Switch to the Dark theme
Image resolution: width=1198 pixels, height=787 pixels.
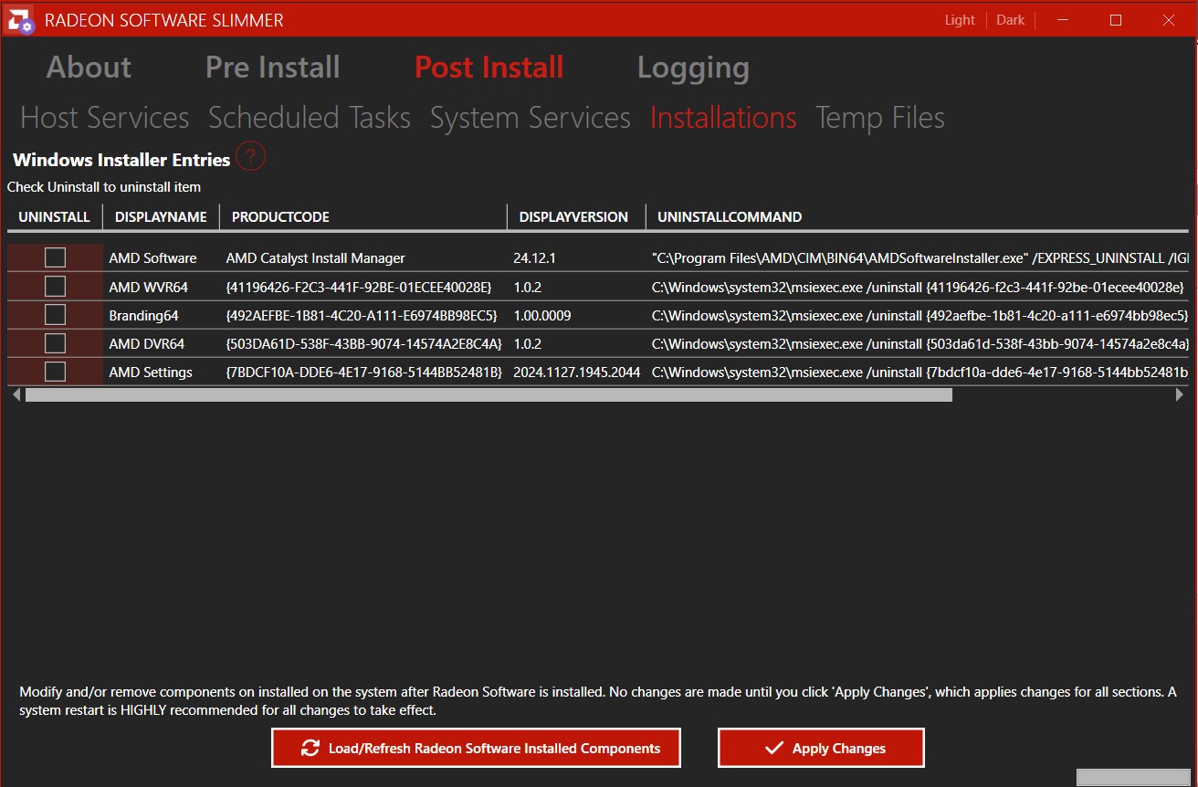pos(1010,20)
